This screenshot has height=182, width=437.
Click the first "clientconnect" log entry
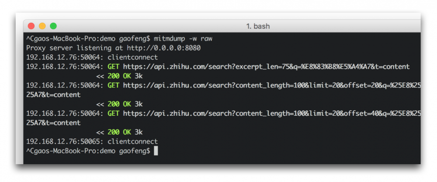point(132,57)
